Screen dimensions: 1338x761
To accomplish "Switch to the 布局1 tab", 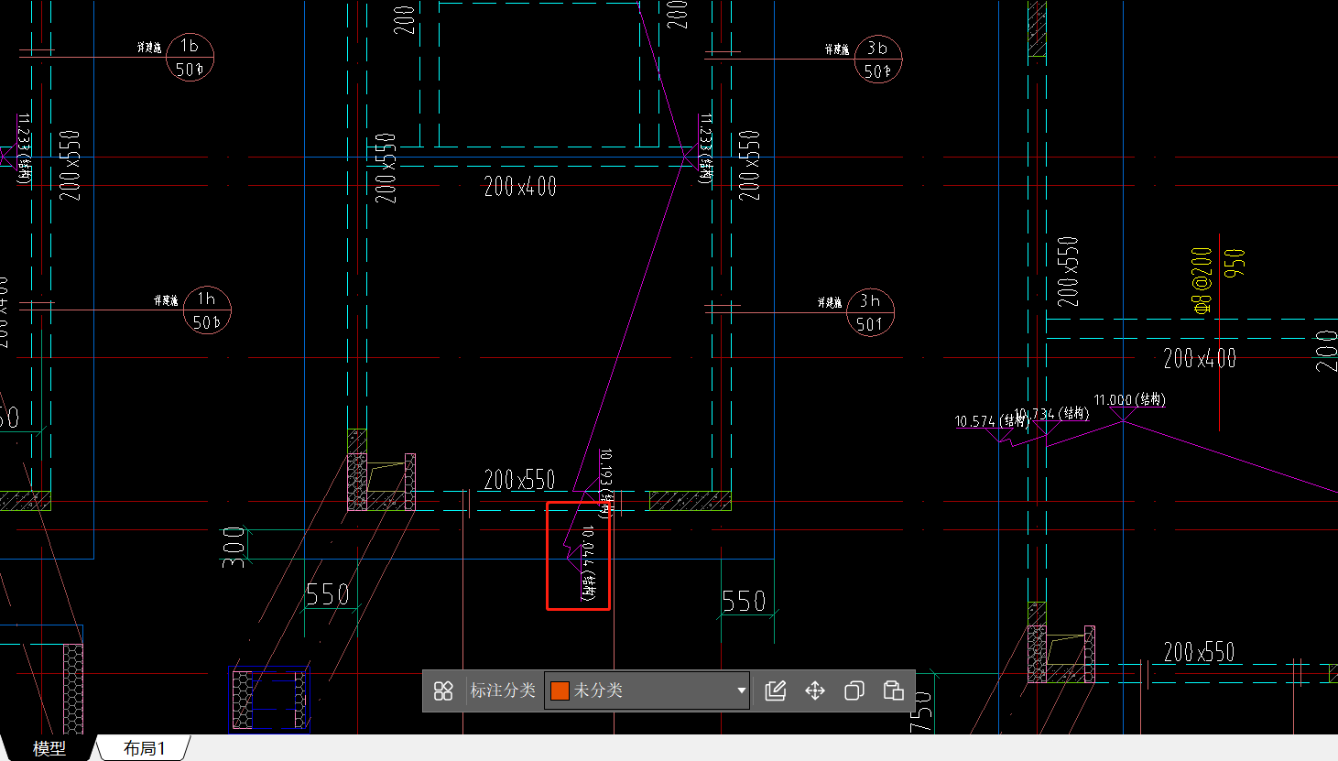I will tap(145, 748).
